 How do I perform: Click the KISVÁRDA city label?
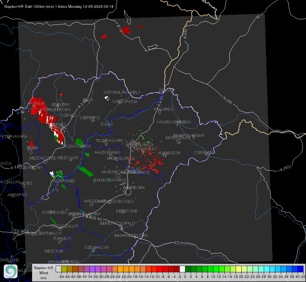163,109
